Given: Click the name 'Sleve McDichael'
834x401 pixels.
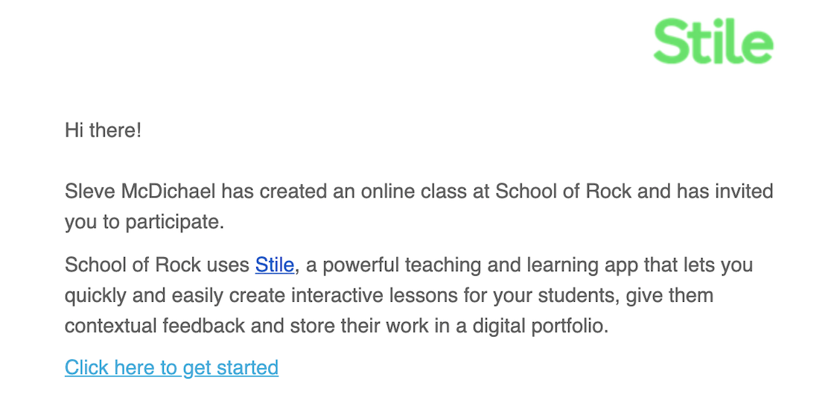Looking at the screenshot, I should (x=141, y=191).
